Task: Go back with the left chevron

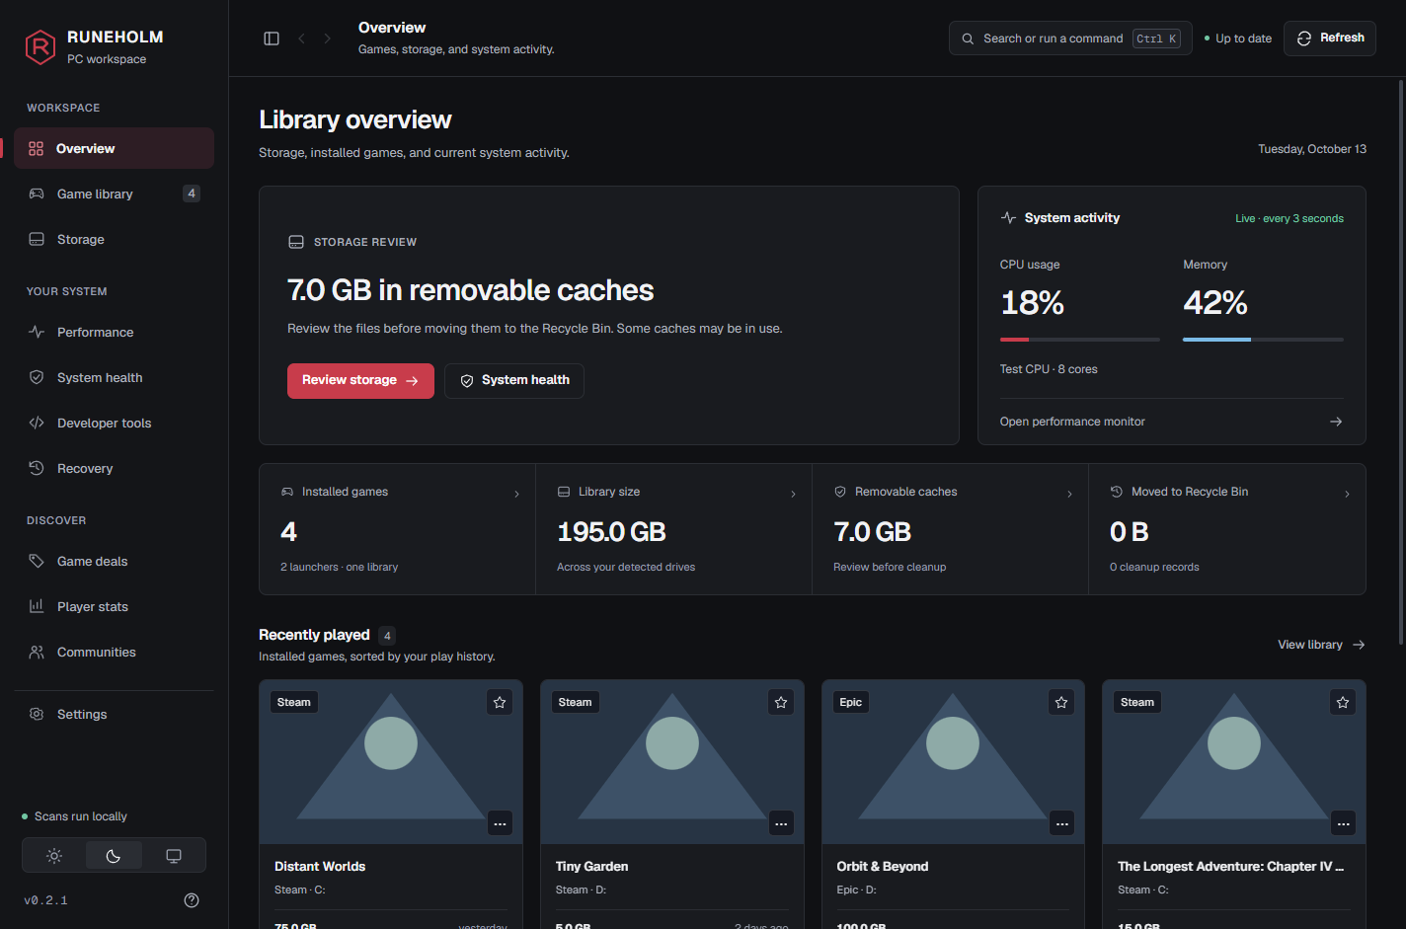Action: point(301,39)
